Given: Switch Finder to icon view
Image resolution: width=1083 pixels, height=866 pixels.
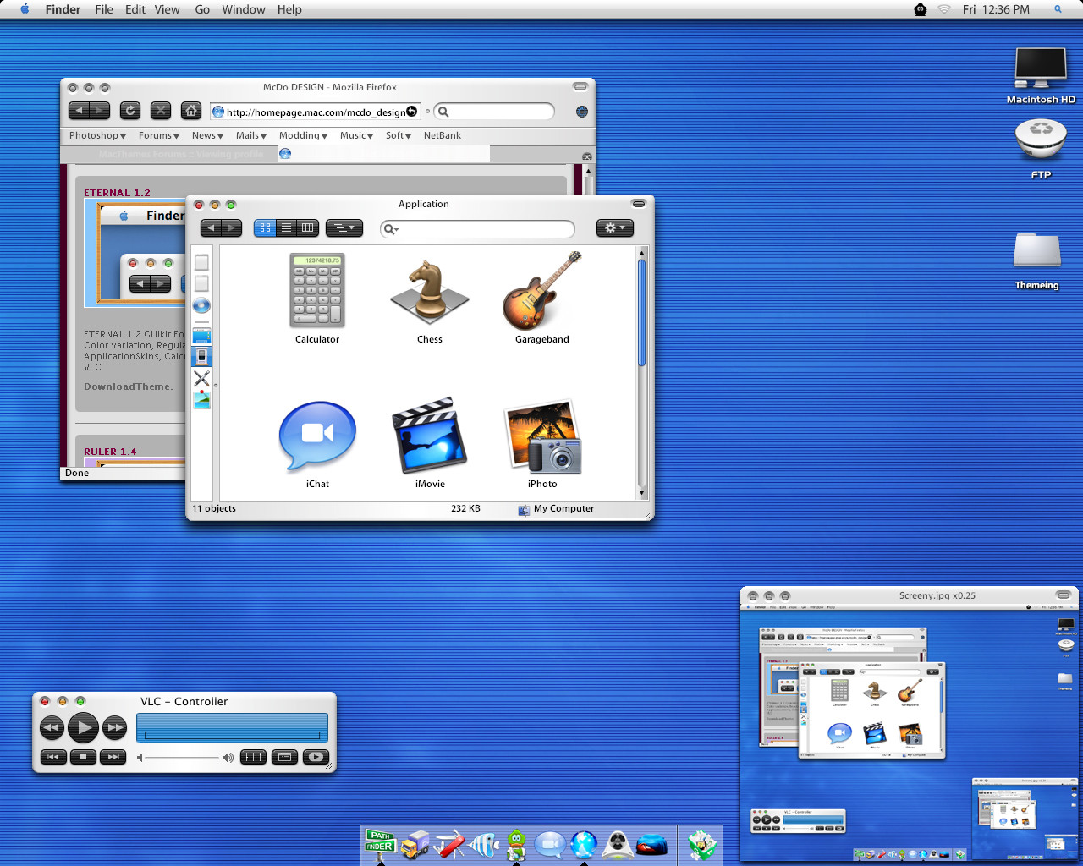Looking at the screenshot, I should pos(265,227).
